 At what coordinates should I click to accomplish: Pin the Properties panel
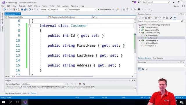[x=181, y=62]
